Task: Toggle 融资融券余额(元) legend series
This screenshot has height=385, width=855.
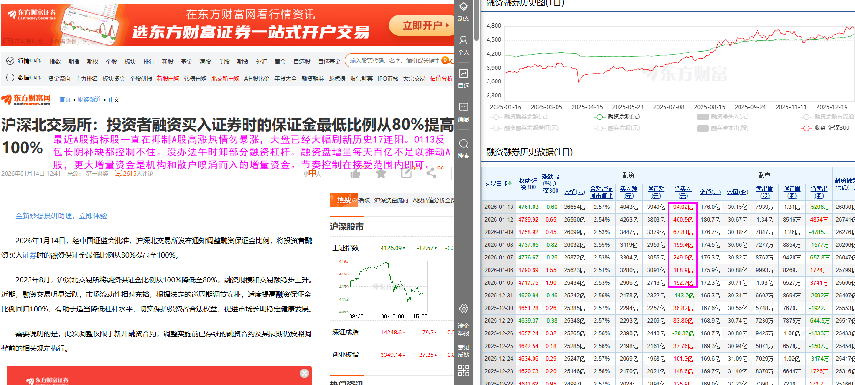Action: 519,117
